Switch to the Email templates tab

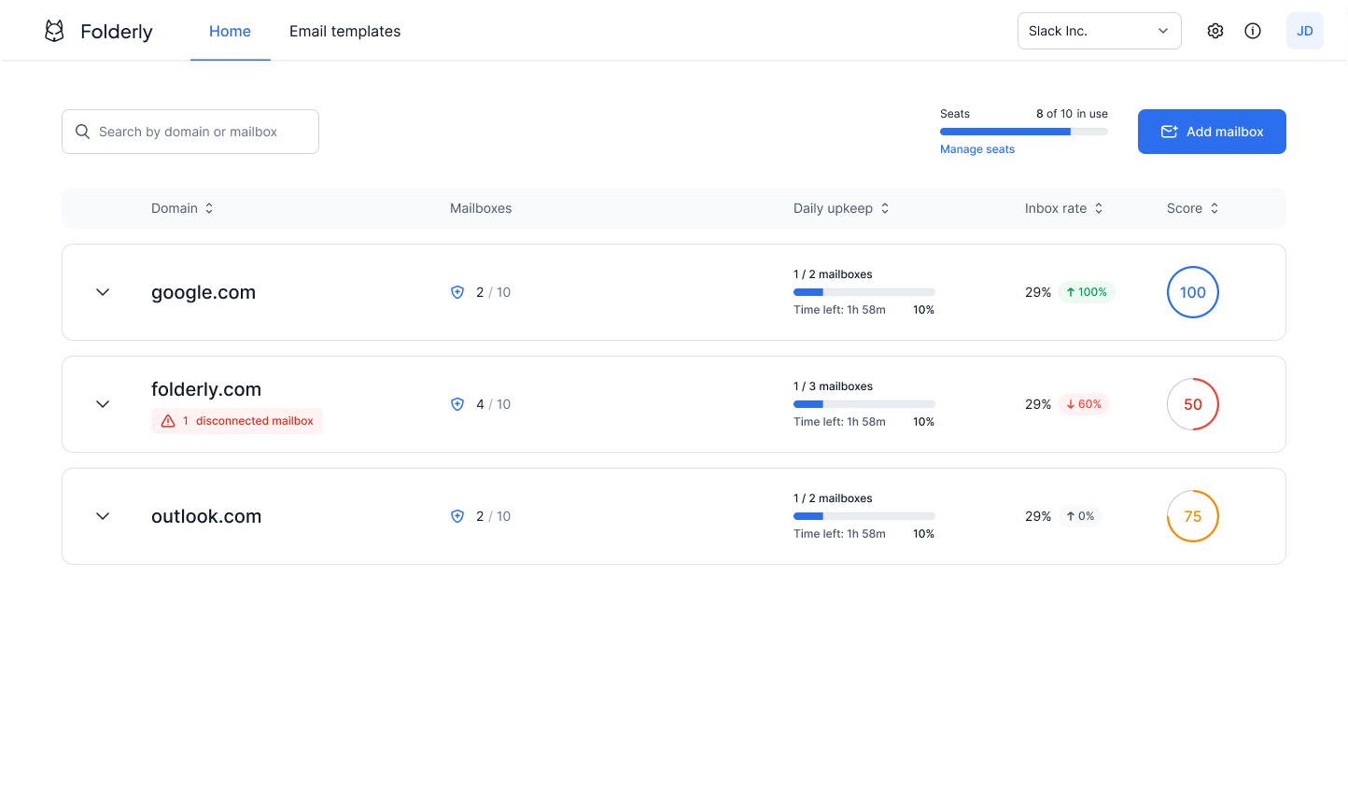[x=344, y=31]
